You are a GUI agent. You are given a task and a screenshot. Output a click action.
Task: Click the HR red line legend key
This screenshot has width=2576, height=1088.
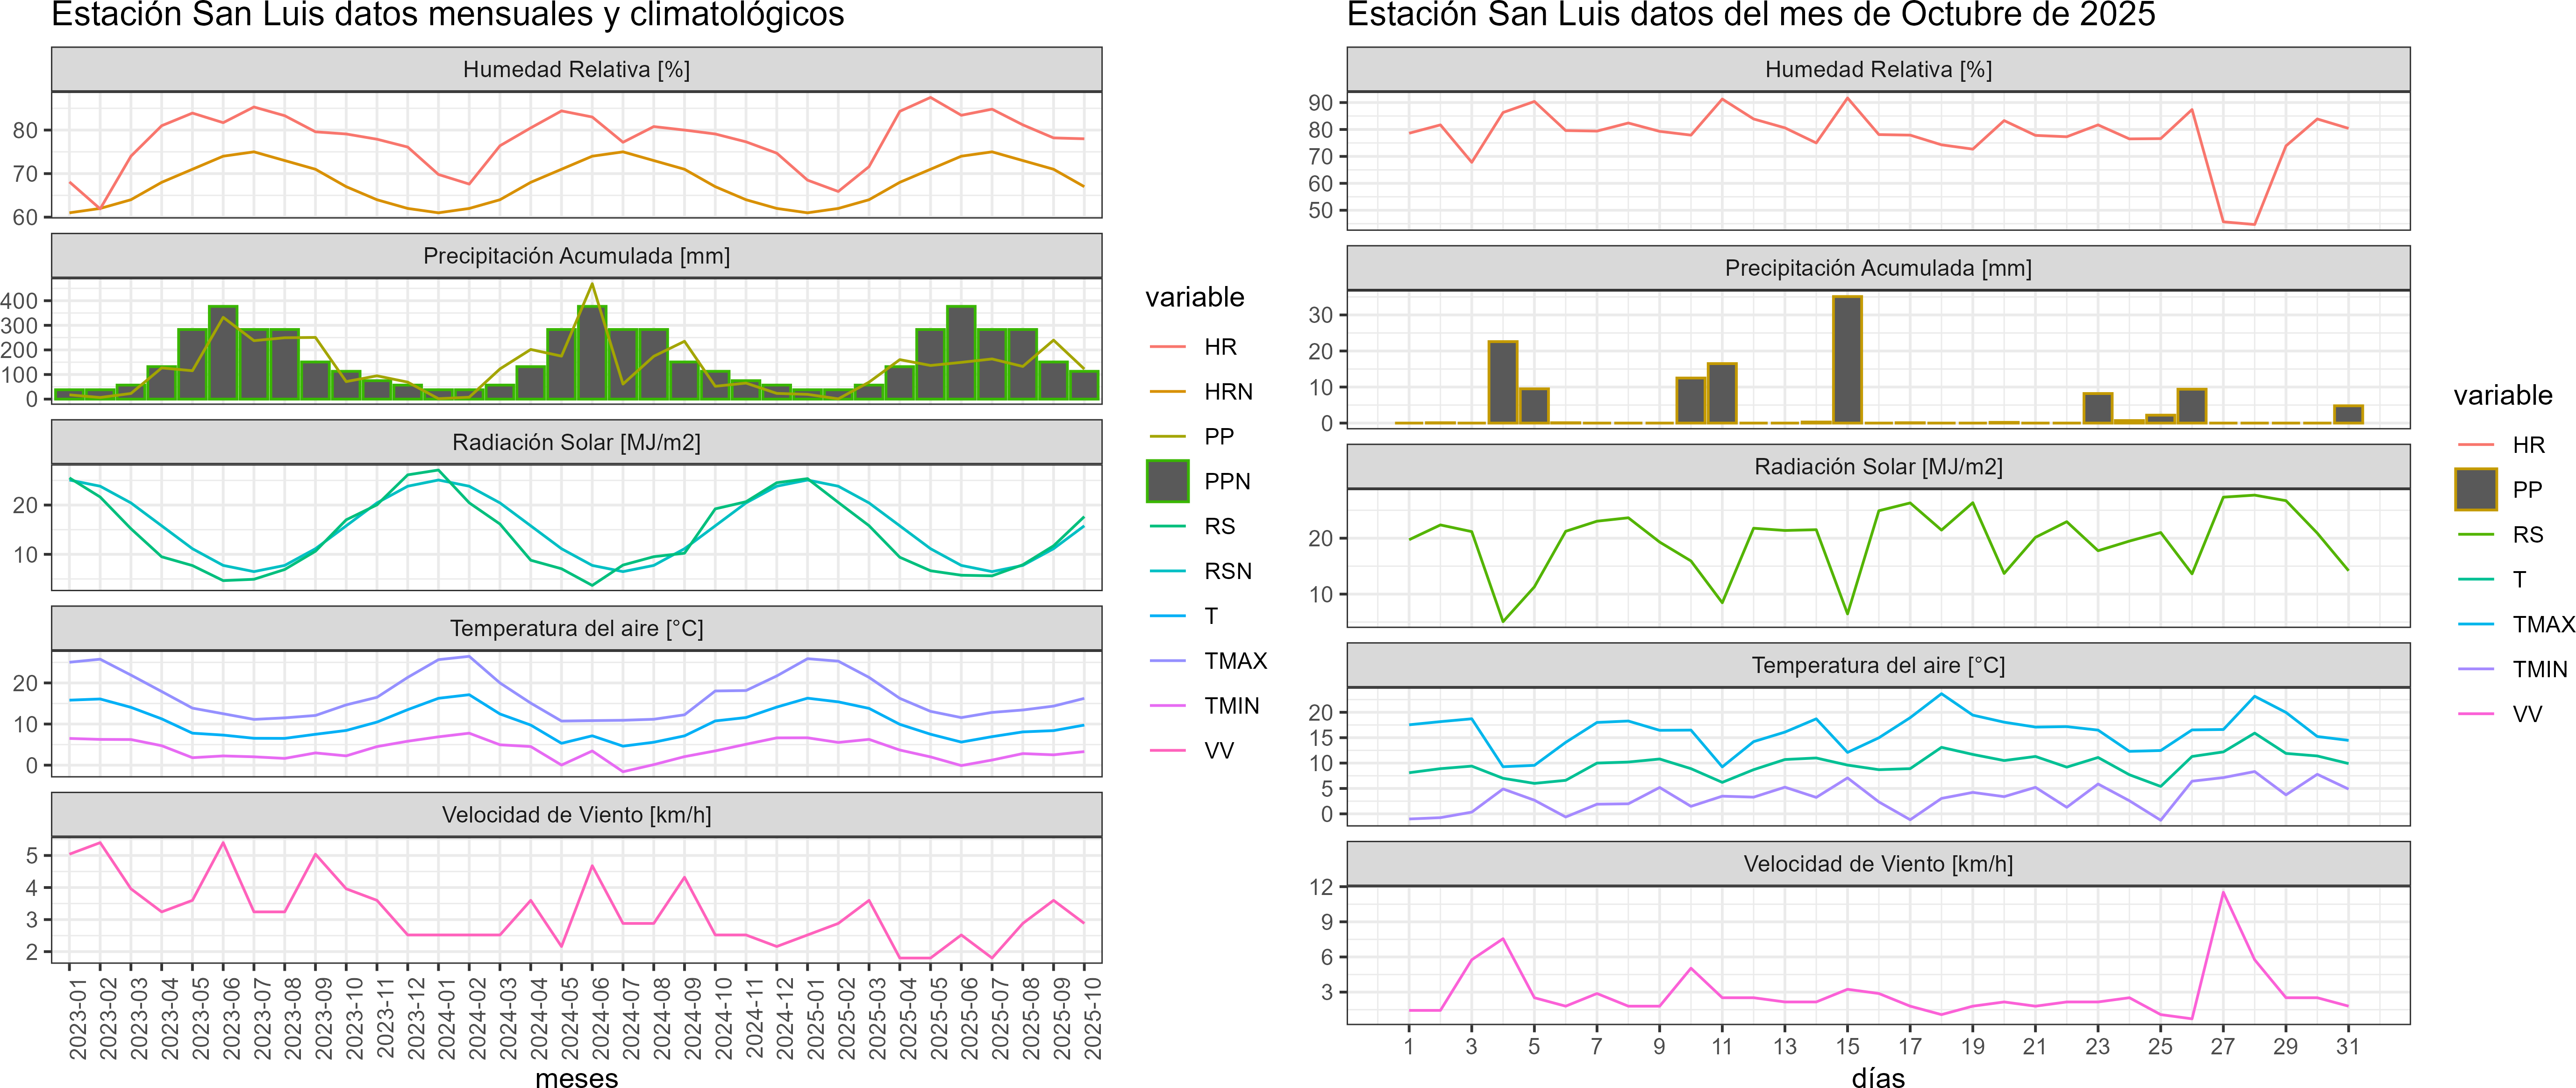tap(1167, 347)
